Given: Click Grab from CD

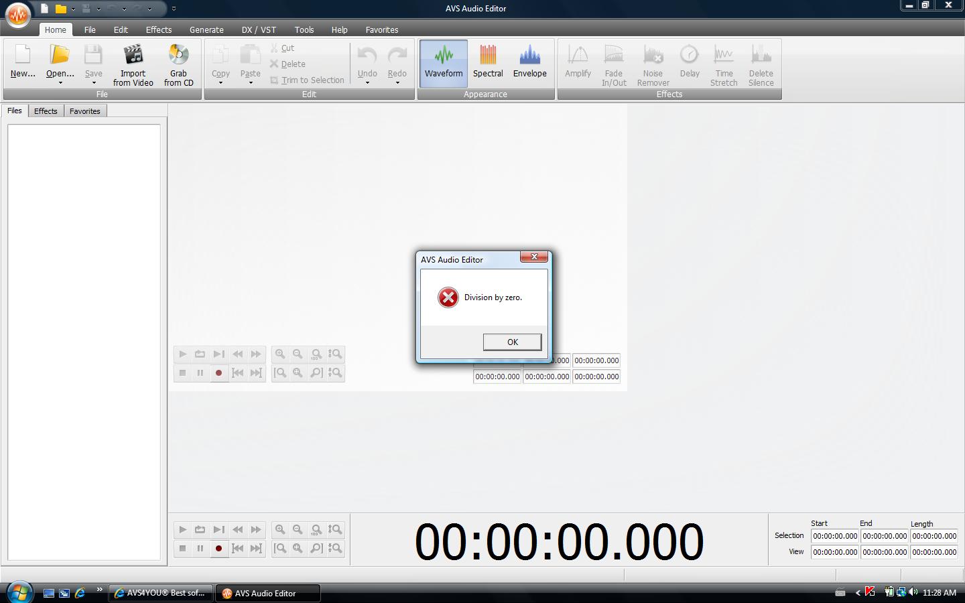Looking at the screenshot, I should pyautogui.click(x=178, y=64).
